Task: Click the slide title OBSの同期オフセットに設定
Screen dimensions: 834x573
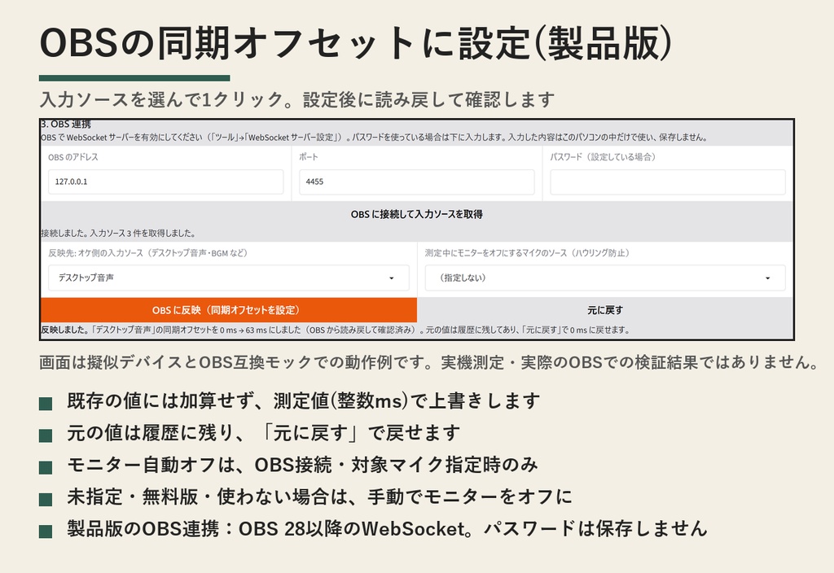Action: 355,42
